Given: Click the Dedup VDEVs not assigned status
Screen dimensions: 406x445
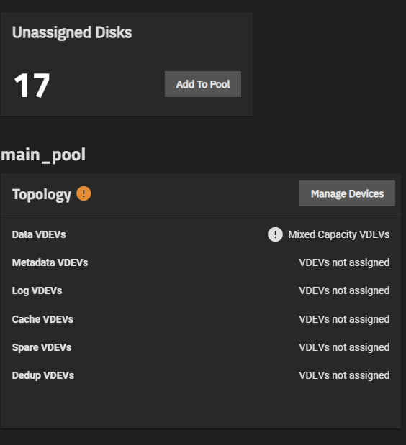Looking at the screenshot, I should [x=344, y=375].
